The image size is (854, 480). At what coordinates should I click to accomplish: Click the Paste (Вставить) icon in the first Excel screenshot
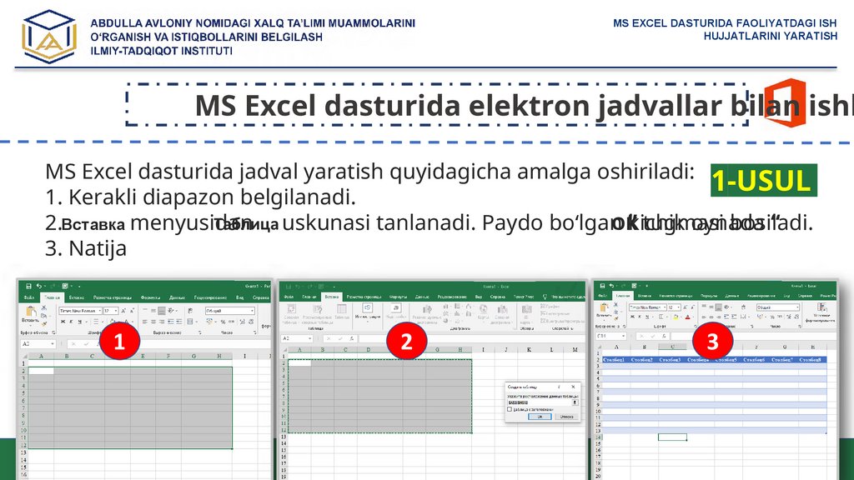31,312
